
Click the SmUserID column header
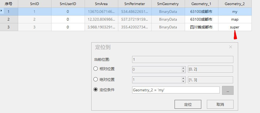point(68,4)
